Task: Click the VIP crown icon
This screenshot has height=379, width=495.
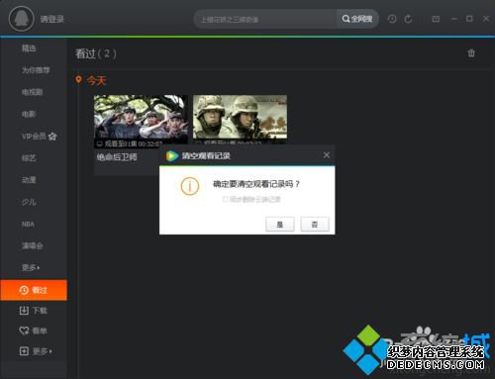Action: click(x=52, y=136)
